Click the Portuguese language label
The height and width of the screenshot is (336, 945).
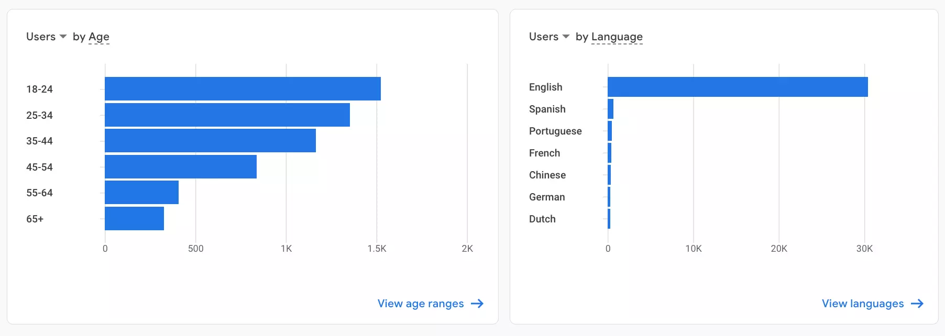(555, 131)
